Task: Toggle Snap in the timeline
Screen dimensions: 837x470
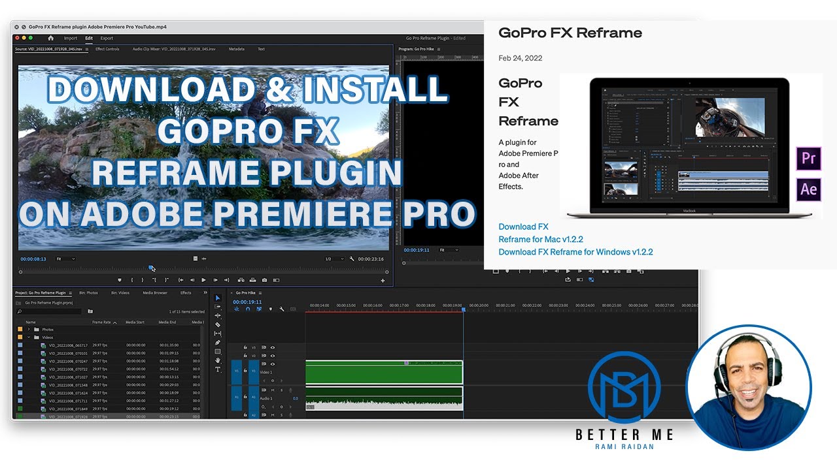Action: point(248,309)
